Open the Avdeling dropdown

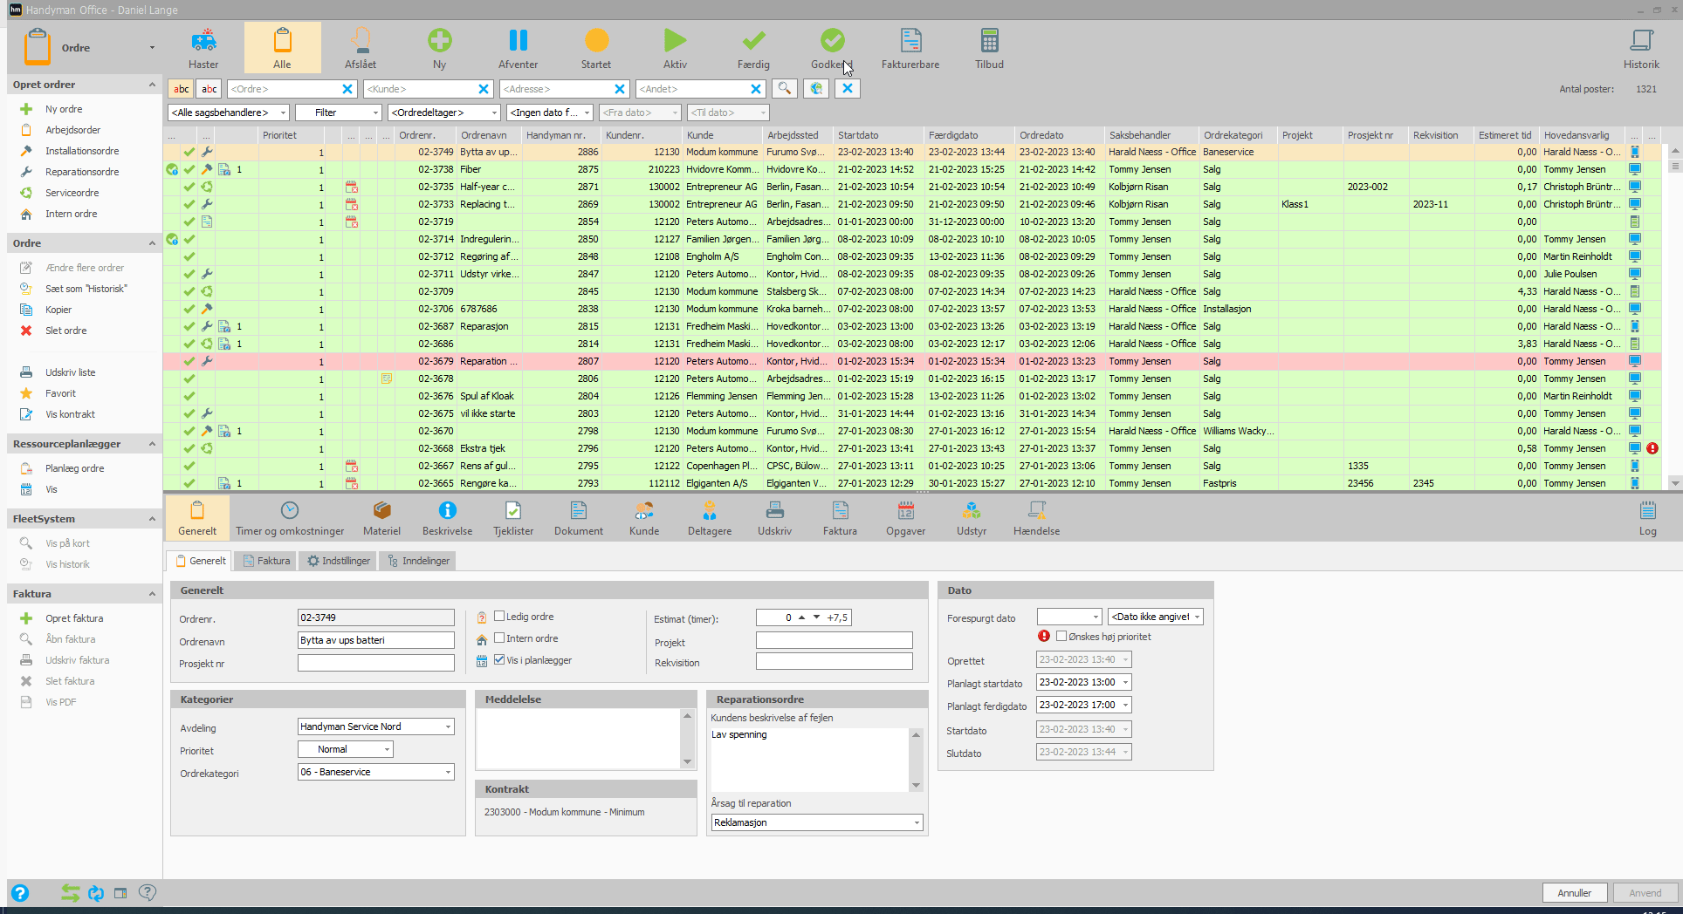(375, 726)
